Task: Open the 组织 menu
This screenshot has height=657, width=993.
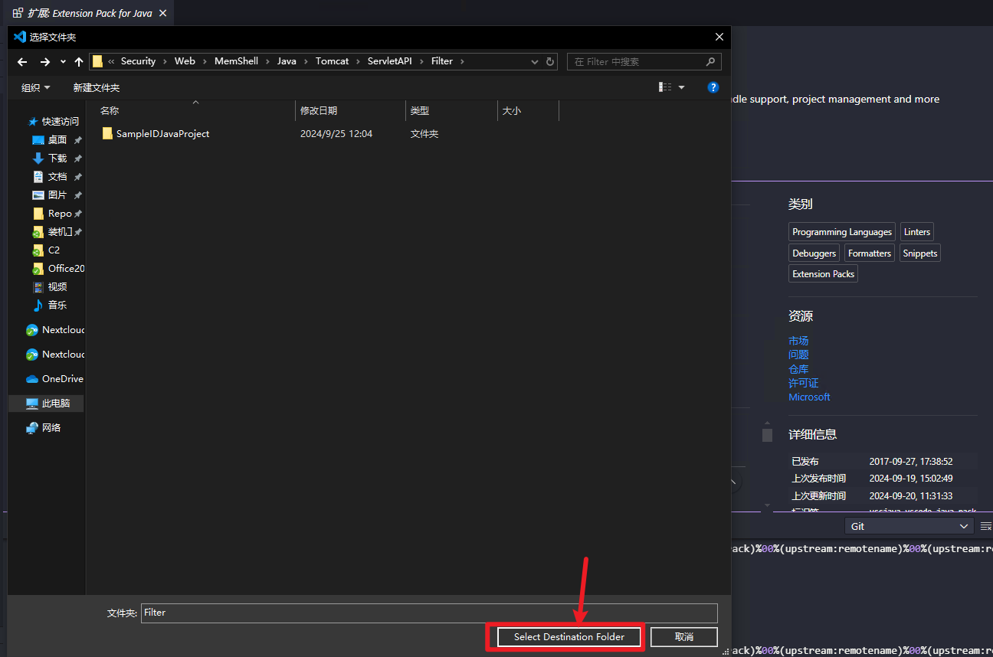Action: tap(35, 87)
